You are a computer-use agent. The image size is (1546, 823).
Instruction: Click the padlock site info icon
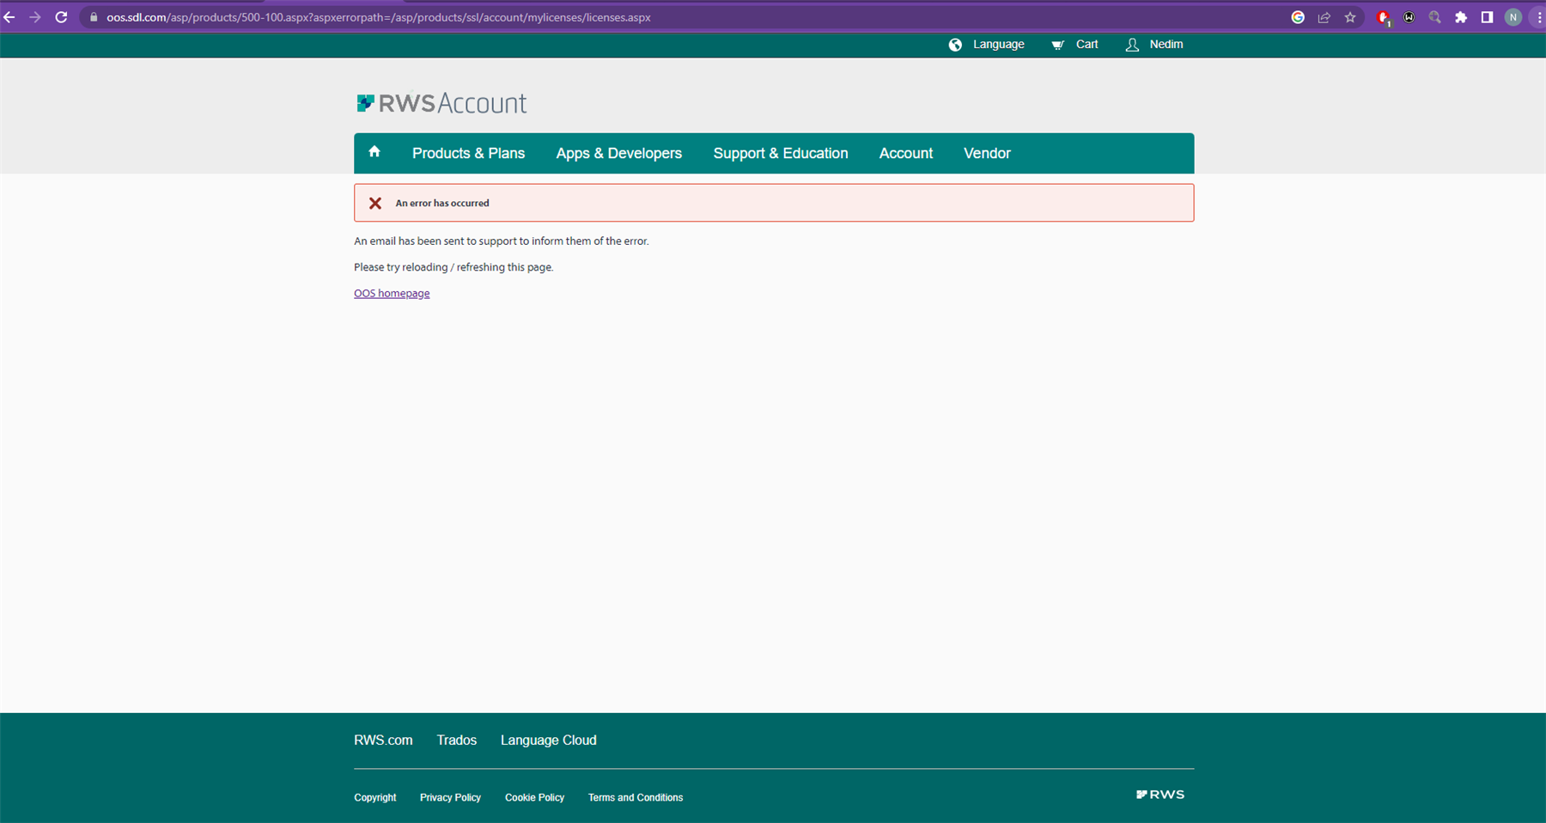tap(94, 17)
